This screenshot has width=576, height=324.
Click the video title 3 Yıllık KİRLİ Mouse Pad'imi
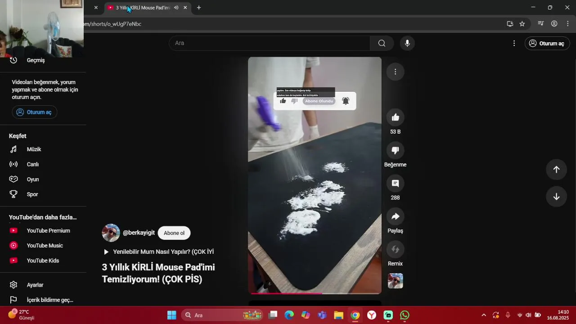(x=158, y=273)
